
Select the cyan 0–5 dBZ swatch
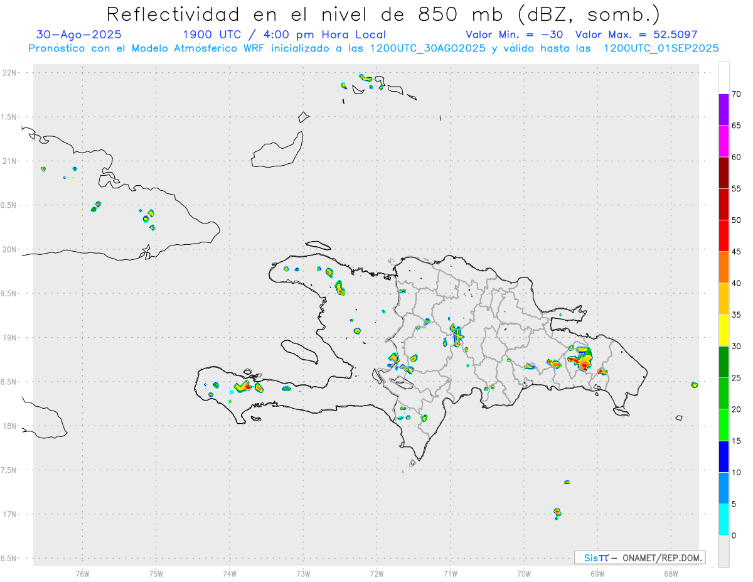click(x=724, y=520)
